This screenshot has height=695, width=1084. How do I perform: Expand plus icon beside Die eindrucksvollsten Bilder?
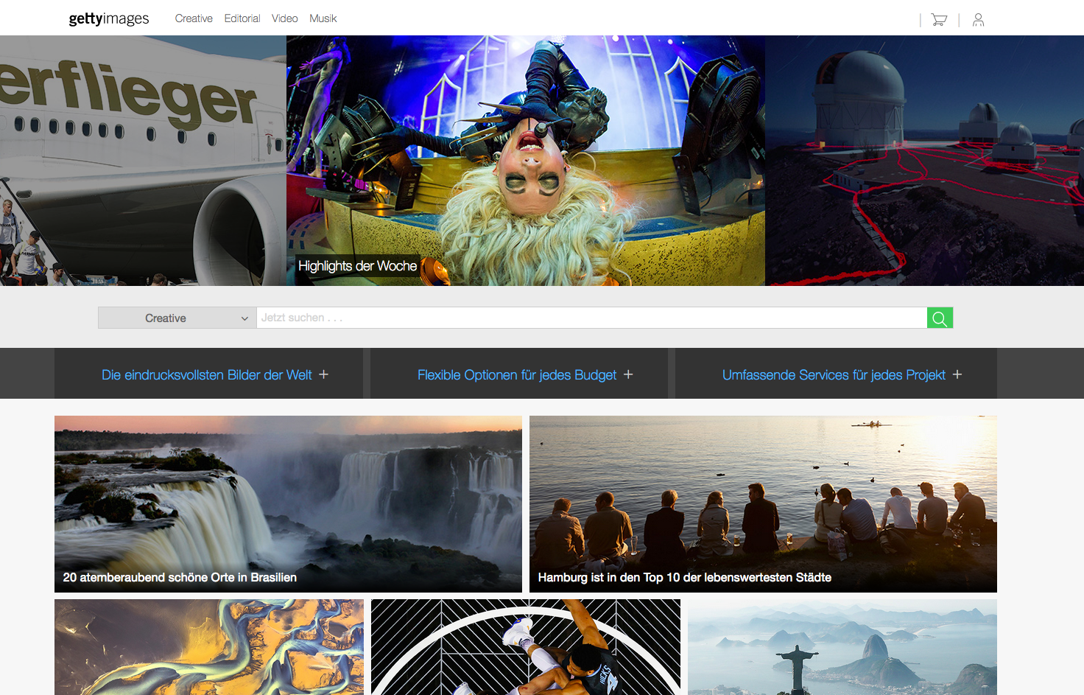point(323,374)
